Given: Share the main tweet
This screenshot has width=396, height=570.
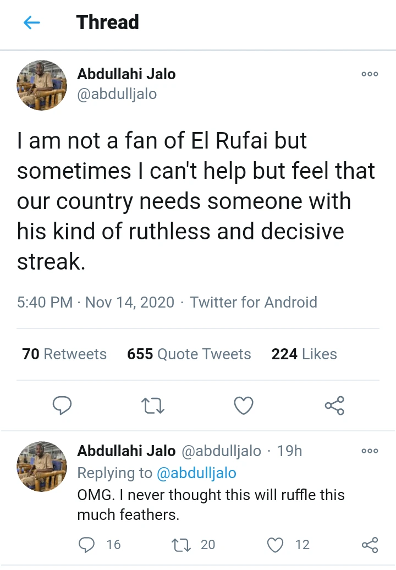Looking at the screenshot, I should tap(334, 406).
